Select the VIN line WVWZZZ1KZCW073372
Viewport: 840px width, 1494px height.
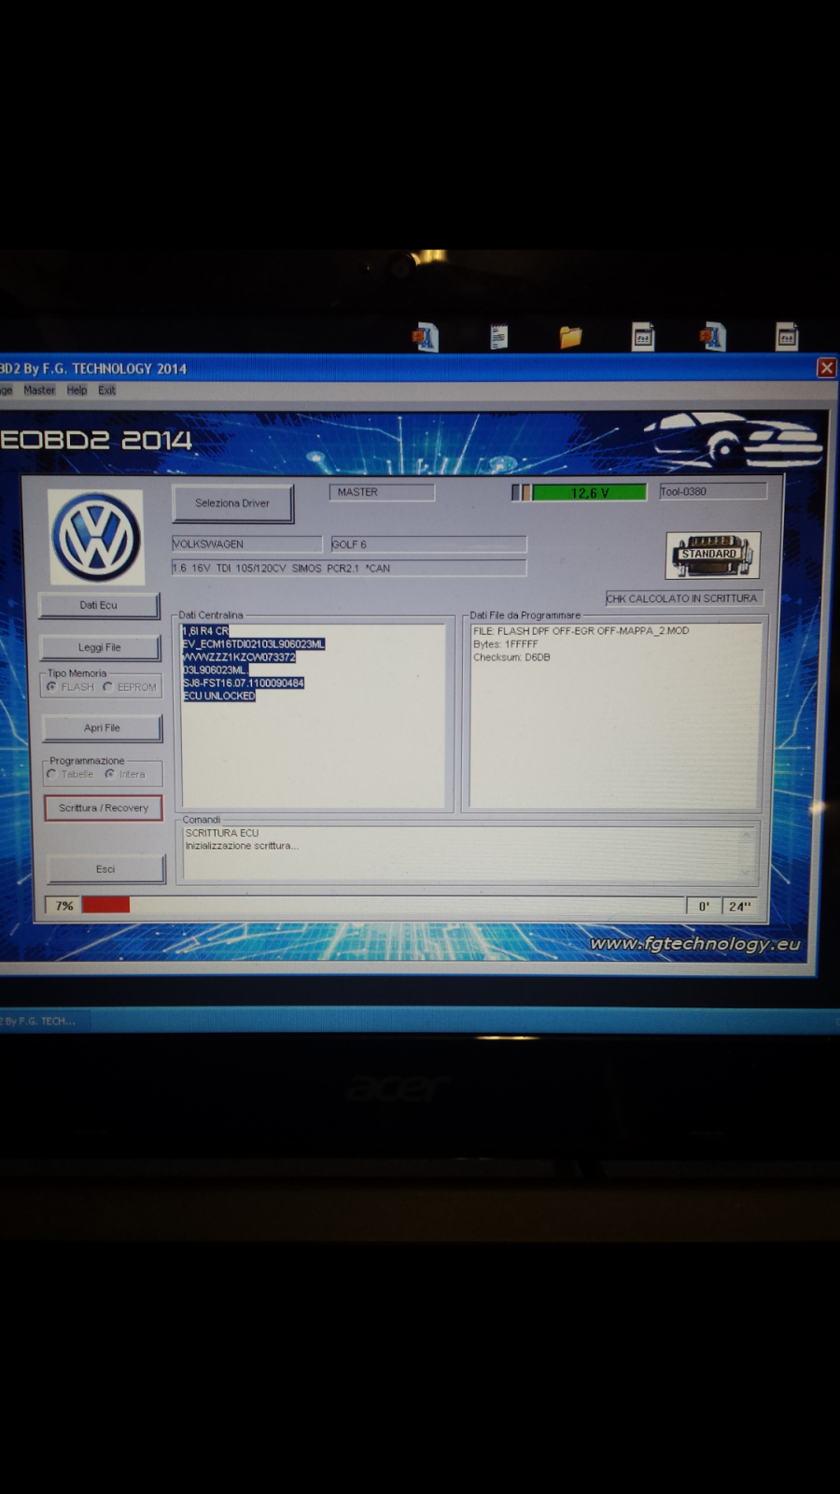(239, 657)
